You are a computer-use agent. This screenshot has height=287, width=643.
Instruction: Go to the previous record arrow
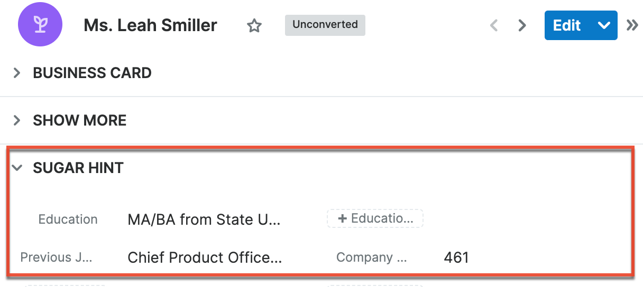click(x=494, y=25)
